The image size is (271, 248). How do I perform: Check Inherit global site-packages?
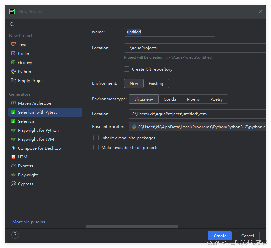[96, 138]
